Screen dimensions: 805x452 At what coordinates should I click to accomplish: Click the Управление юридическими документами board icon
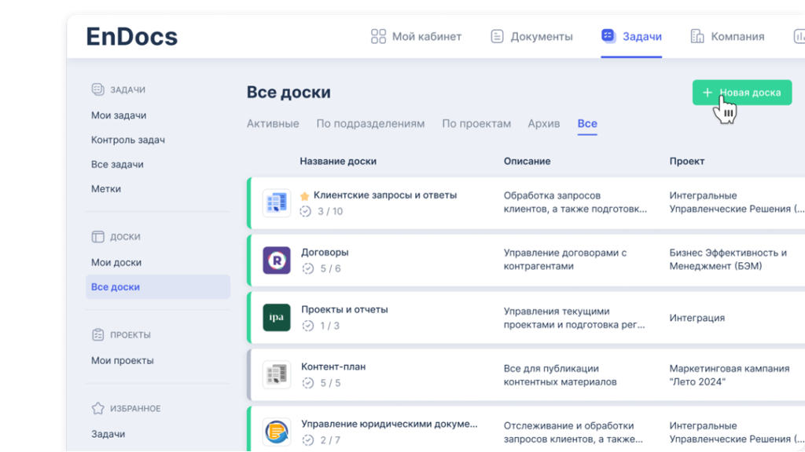(276, 432)
